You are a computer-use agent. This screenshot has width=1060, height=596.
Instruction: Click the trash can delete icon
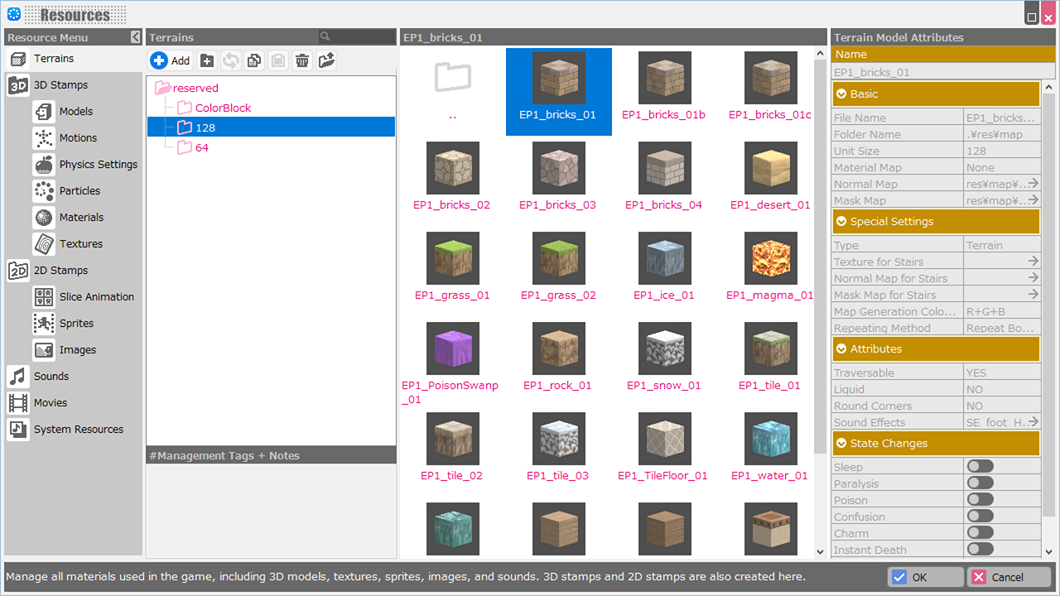pyautogui.click(x=302, y=60)
